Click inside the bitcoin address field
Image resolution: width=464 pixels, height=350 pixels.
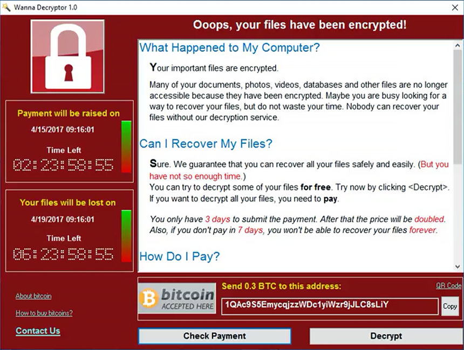(x=329, y=306)
